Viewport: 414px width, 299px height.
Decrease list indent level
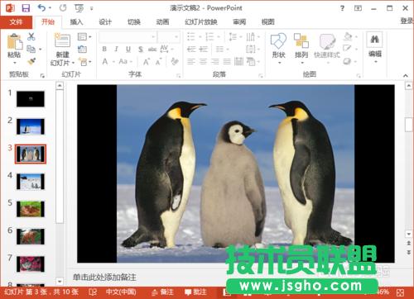(x=191, y=50)
